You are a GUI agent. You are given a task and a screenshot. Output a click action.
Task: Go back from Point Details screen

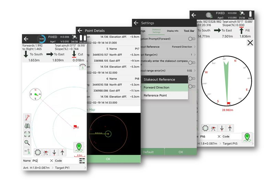click(x=80, y=30)
